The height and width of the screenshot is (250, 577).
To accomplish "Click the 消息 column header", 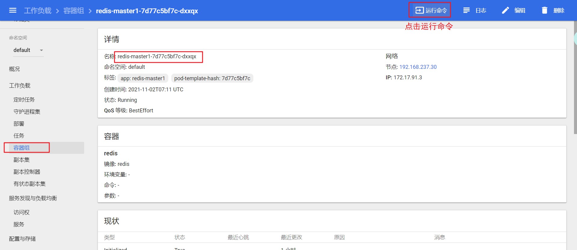I will tap(440, 237).
